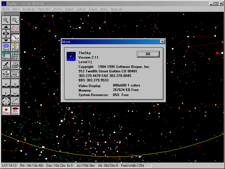Image resolution: width=225 pixels, height=169 pixels.
Task: Move the sky view right
Action: [8, 34]
